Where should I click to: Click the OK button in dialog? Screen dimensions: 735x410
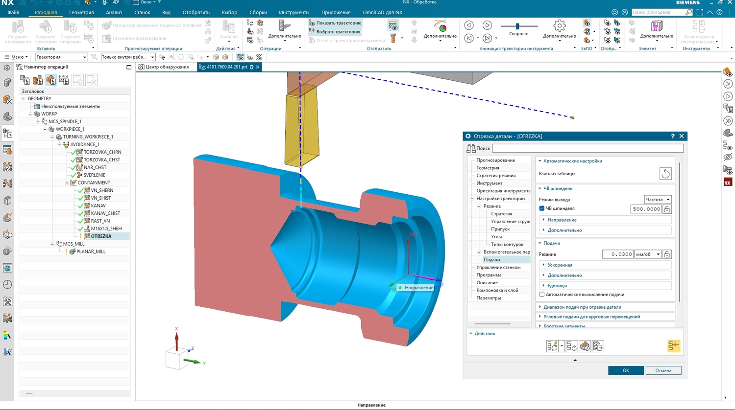(625, 370)
